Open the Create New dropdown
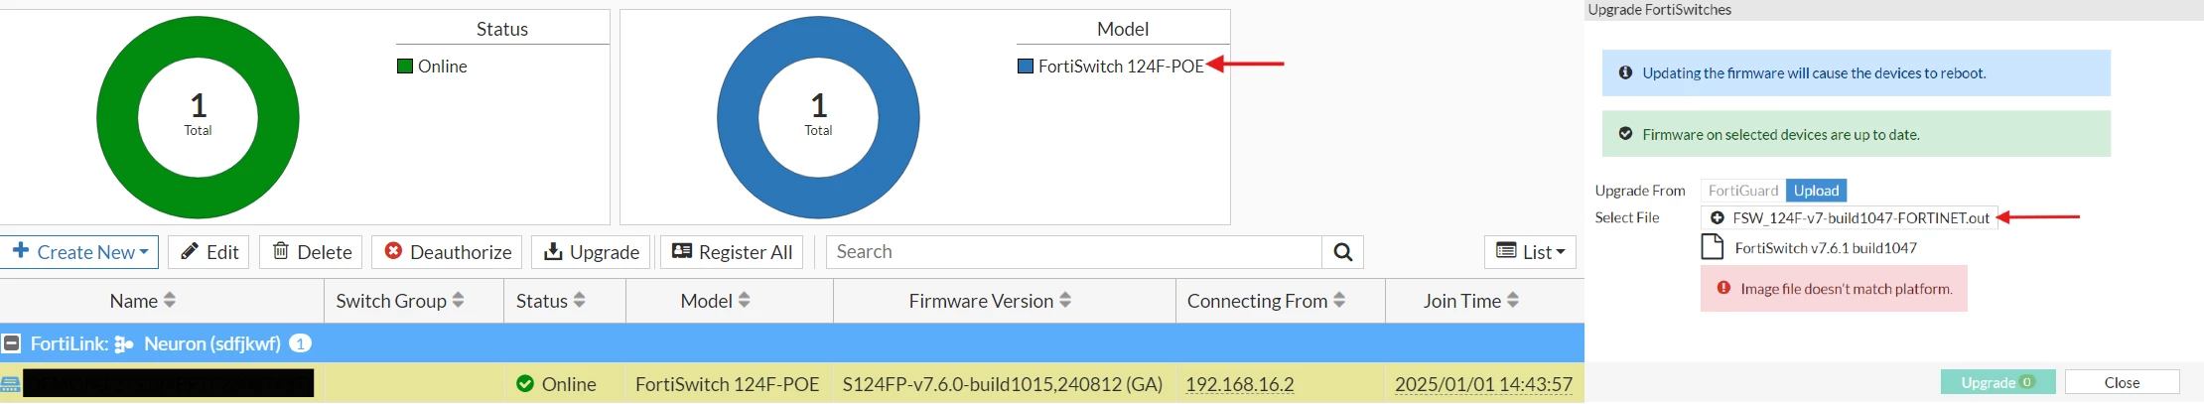The width and height of the screenshot is (2204, 404). point(80,252)
